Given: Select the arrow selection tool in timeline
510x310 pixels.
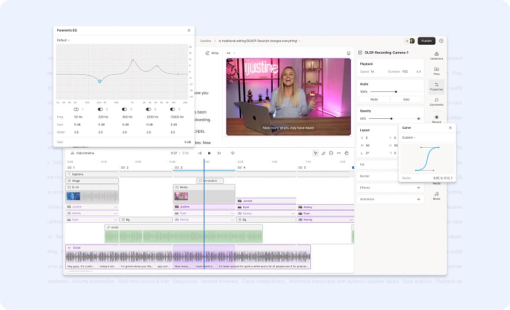Looking at the screenshot, I should (315, 153).
